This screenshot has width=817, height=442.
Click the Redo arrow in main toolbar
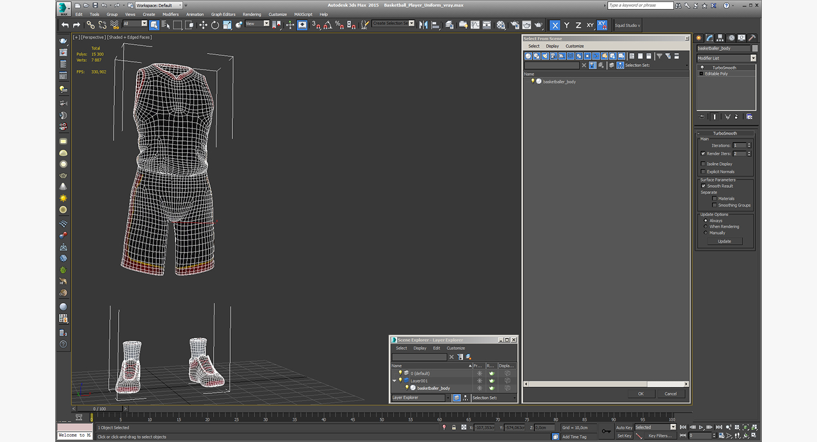click(x=77, y=25)
